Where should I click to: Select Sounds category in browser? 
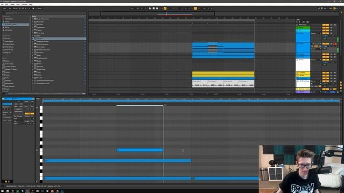point(8,39)
